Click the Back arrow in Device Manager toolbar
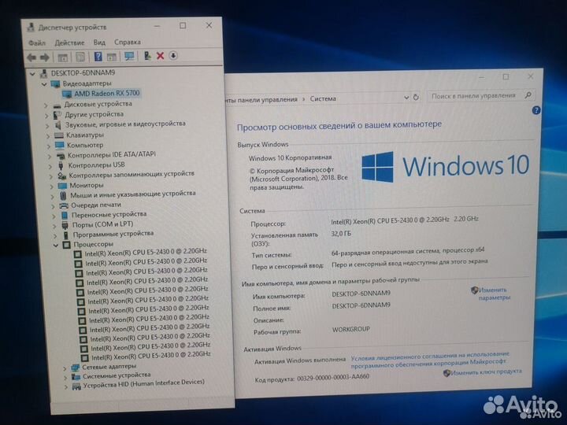The width and height of the screenshot is (567, 425). [31, 57]
